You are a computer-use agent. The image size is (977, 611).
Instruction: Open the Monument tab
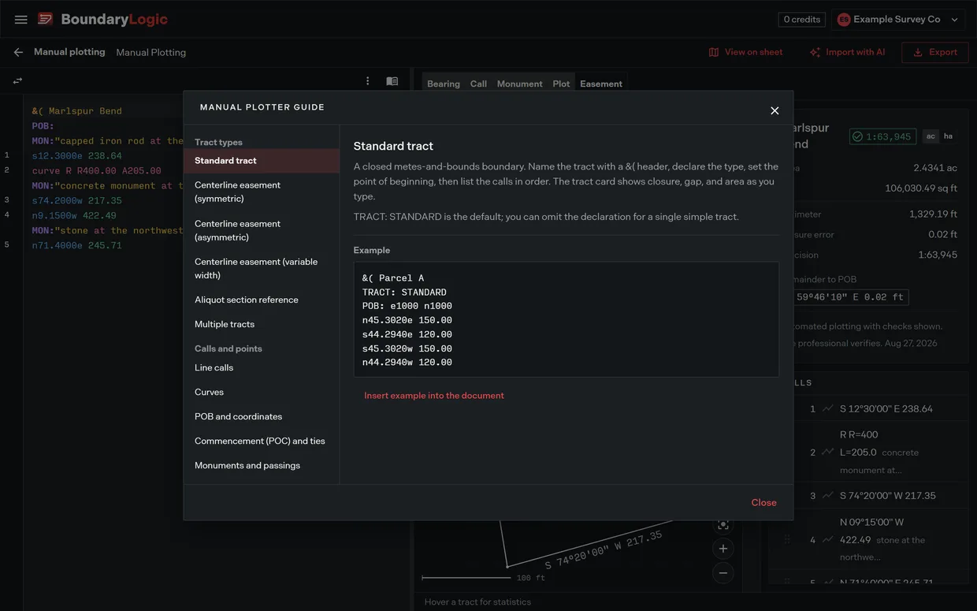[519, 84]
